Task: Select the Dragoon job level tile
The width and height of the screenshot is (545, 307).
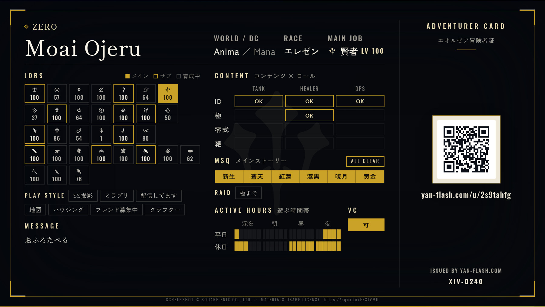Action: coord(57,114)
